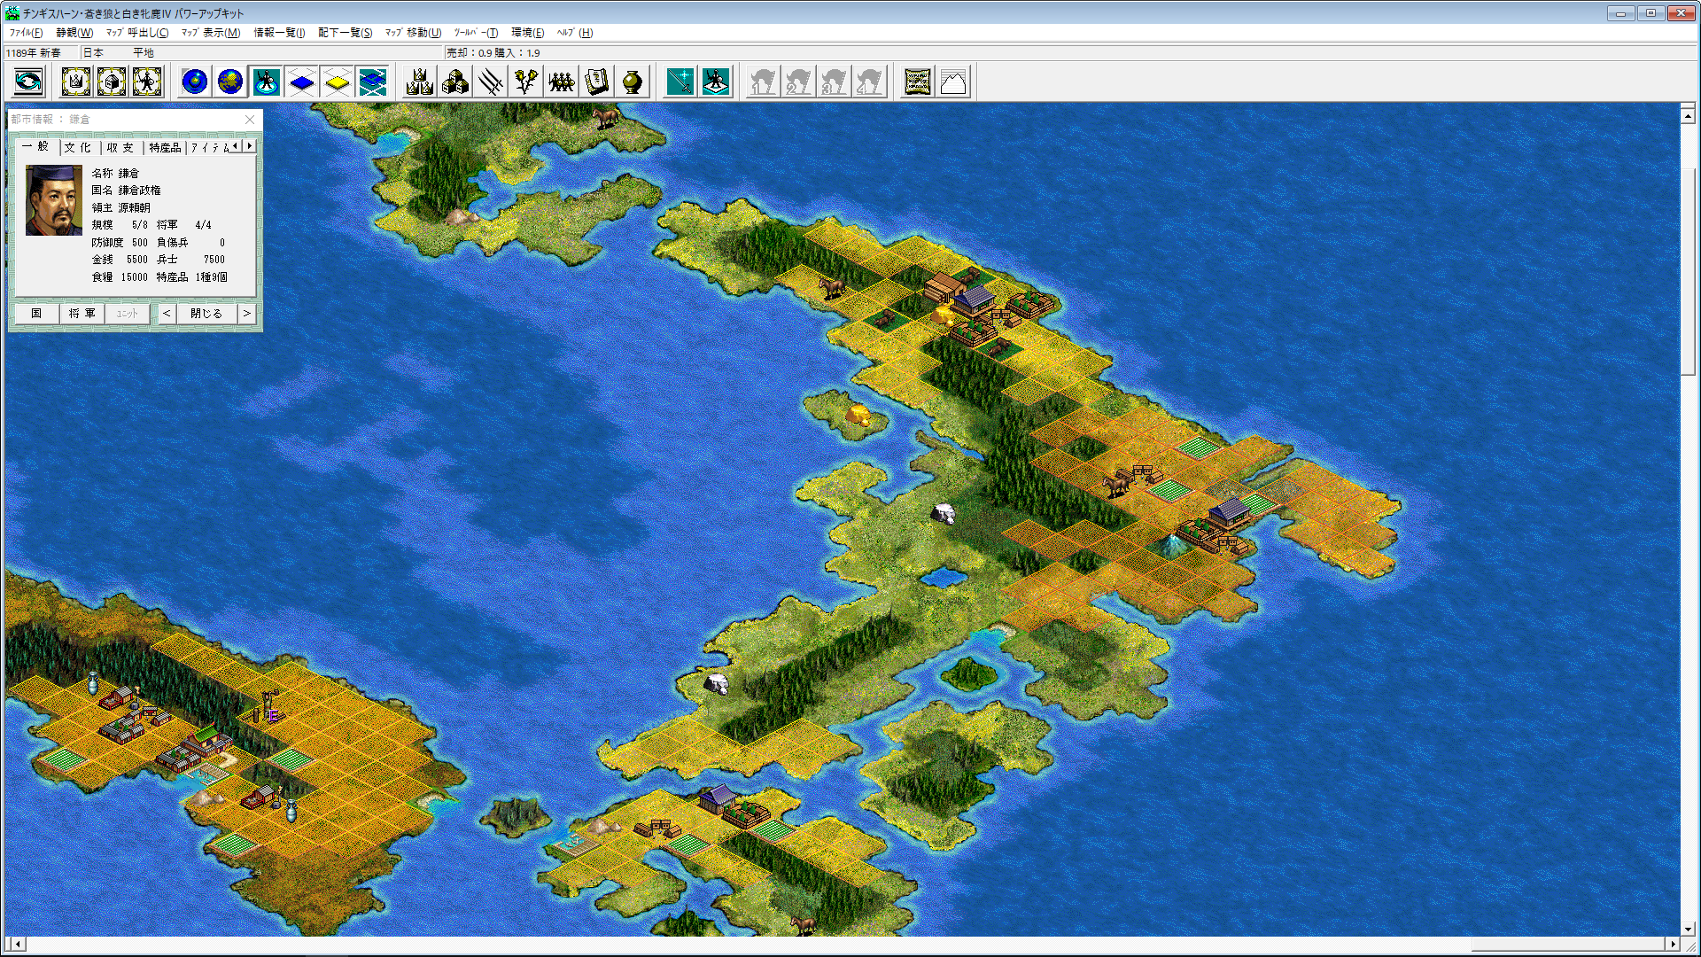Click the refresh cycle arrows toolbar icon
Image resolution: width=1701 pixels, height=957 pixels.
28,82
